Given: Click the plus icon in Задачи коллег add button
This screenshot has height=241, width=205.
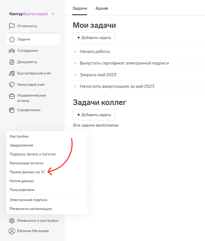Looking at the screenshot, I should pyautogui.click(x=79, y=115).
